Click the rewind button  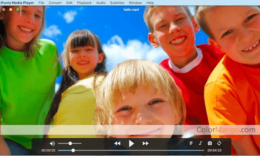pyautogui.click(x=117, y=143)
